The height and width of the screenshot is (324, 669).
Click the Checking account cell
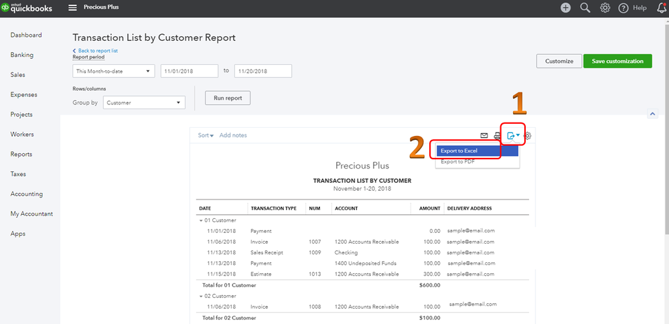(x=346, y=252)
